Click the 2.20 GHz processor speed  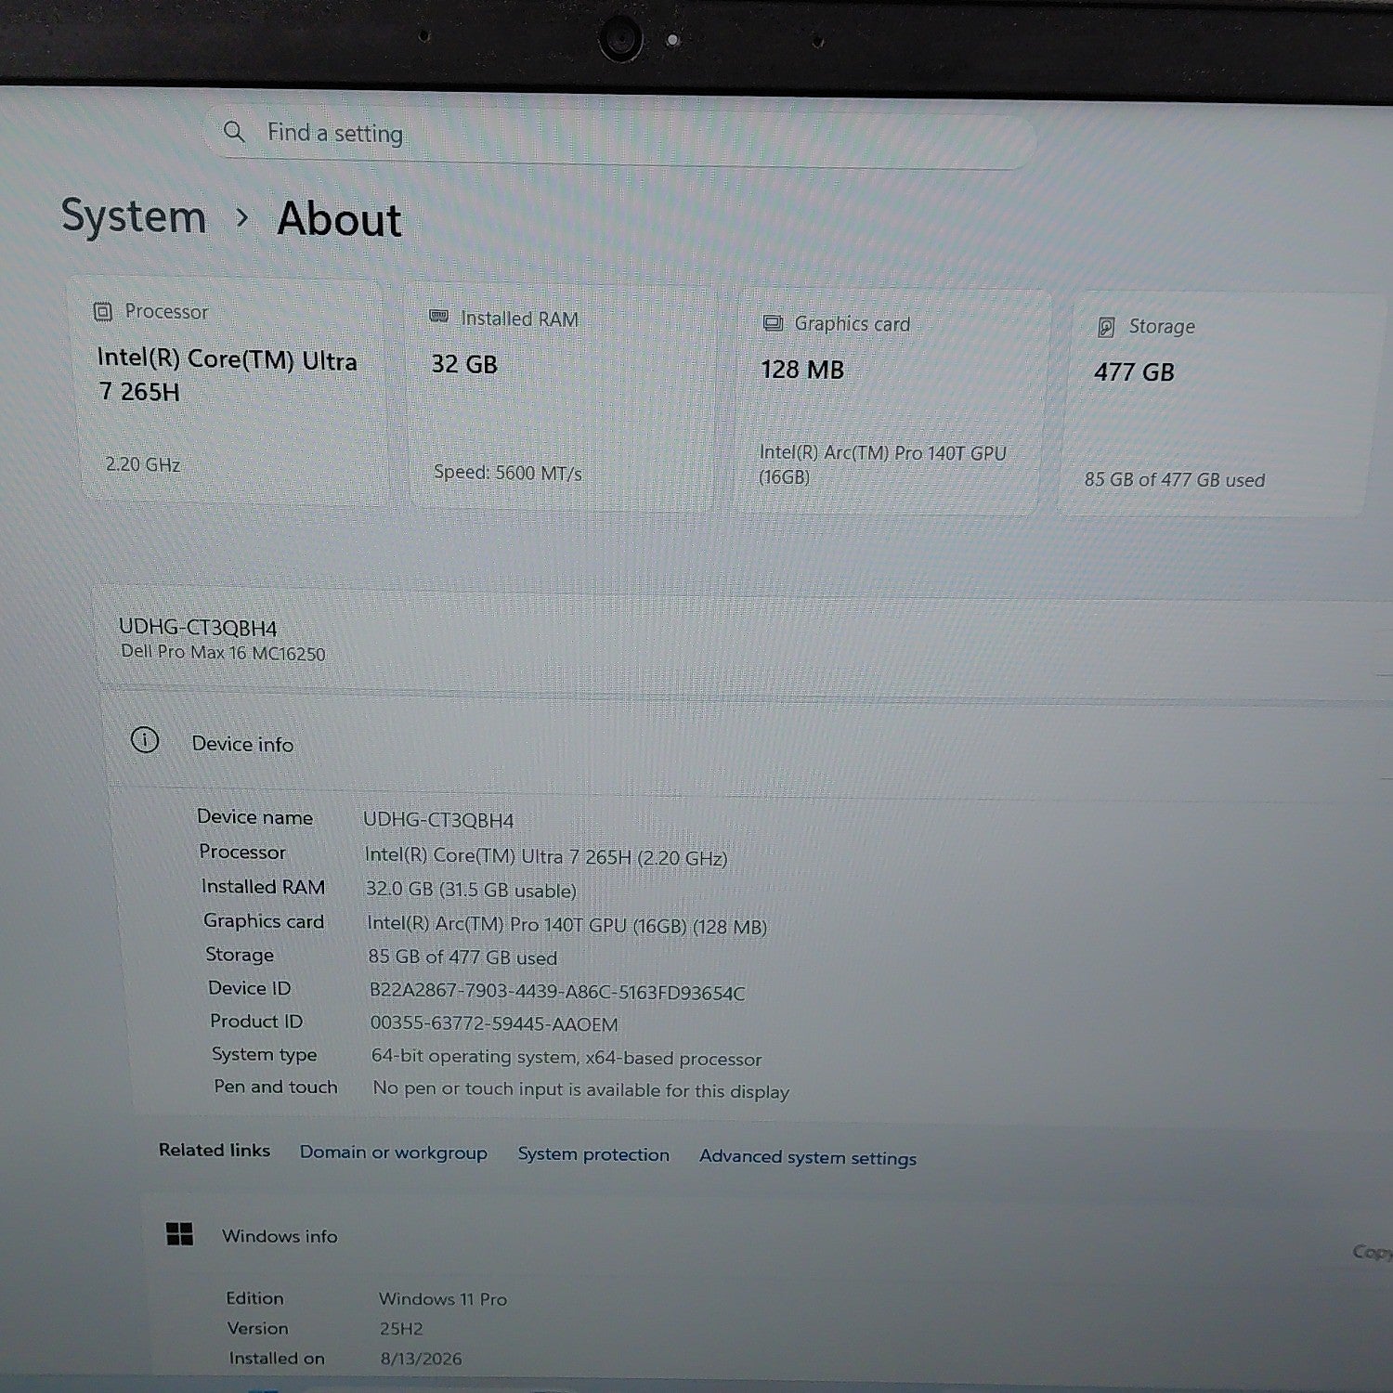(143, 464)
